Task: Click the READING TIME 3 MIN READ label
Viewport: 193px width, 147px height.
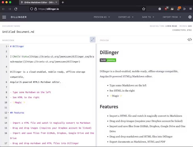Action: pyautogui.click(x=163, y=26)
